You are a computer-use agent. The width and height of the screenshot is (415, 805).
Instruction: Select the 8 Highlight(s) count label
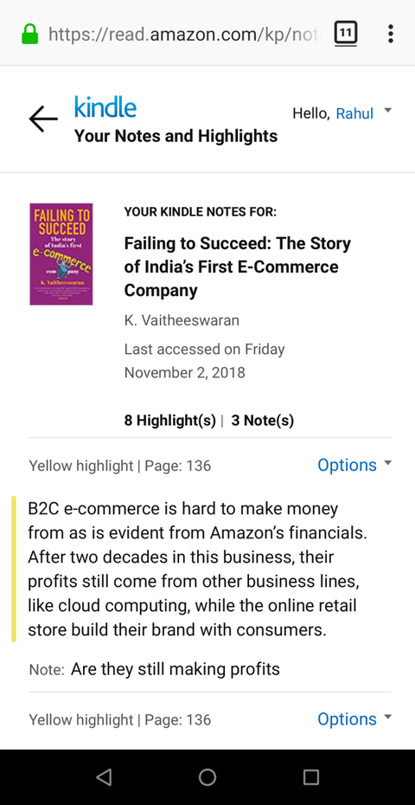click(169, 421)
